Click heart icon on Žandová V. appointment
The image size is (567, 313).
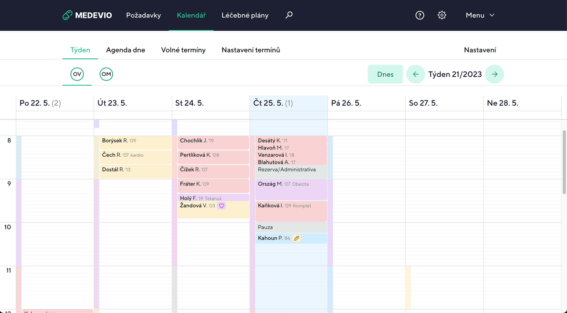coord(221,206)
